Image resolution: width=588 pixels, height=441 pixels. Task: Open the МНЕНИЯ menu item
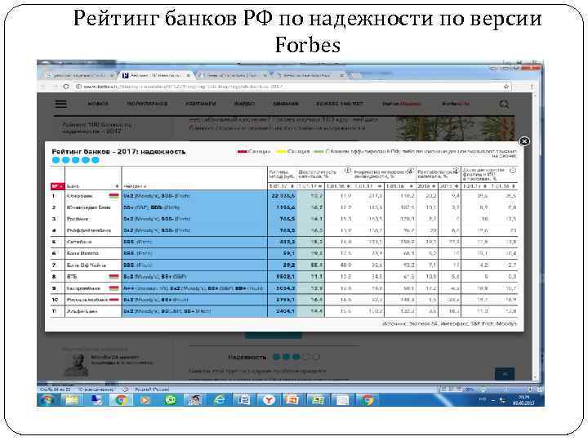tap(286, 104)
